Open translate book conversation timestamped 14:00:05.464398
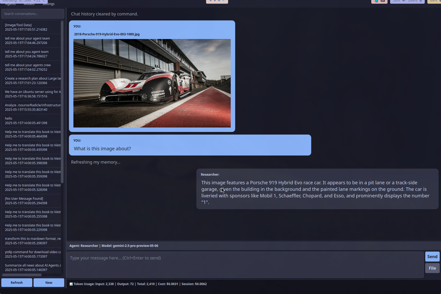Viewport: 441px width, 294px height. coord(31,134)
